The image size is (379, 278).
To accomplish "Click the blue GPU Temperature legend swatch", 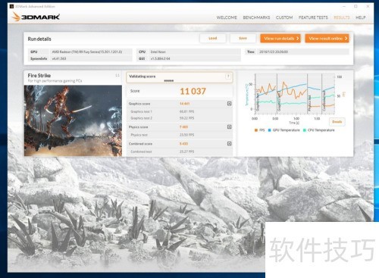I will click(x=269, y=130).
